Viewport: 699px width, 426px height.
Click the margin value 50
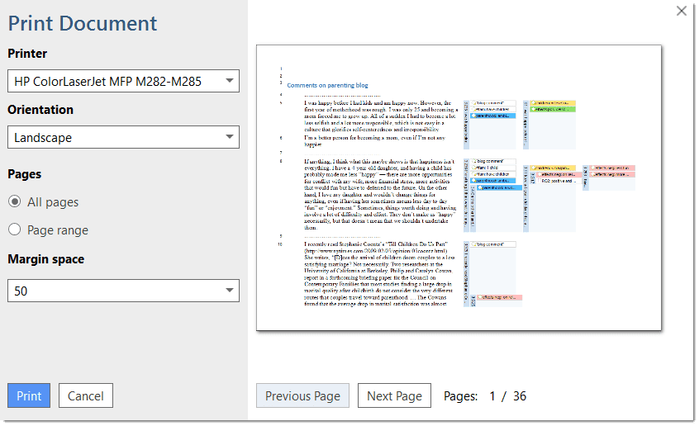pos(21,291)
